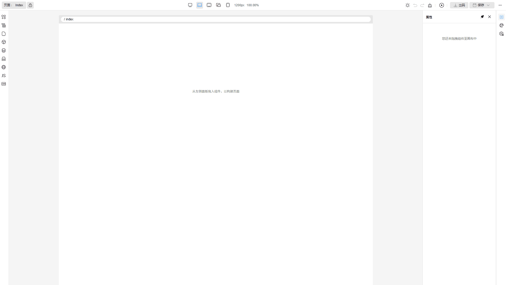This screenshot has height=285, width=506.
Task: Toggle the light/dark theme sun icon
Action: (407, 5)
